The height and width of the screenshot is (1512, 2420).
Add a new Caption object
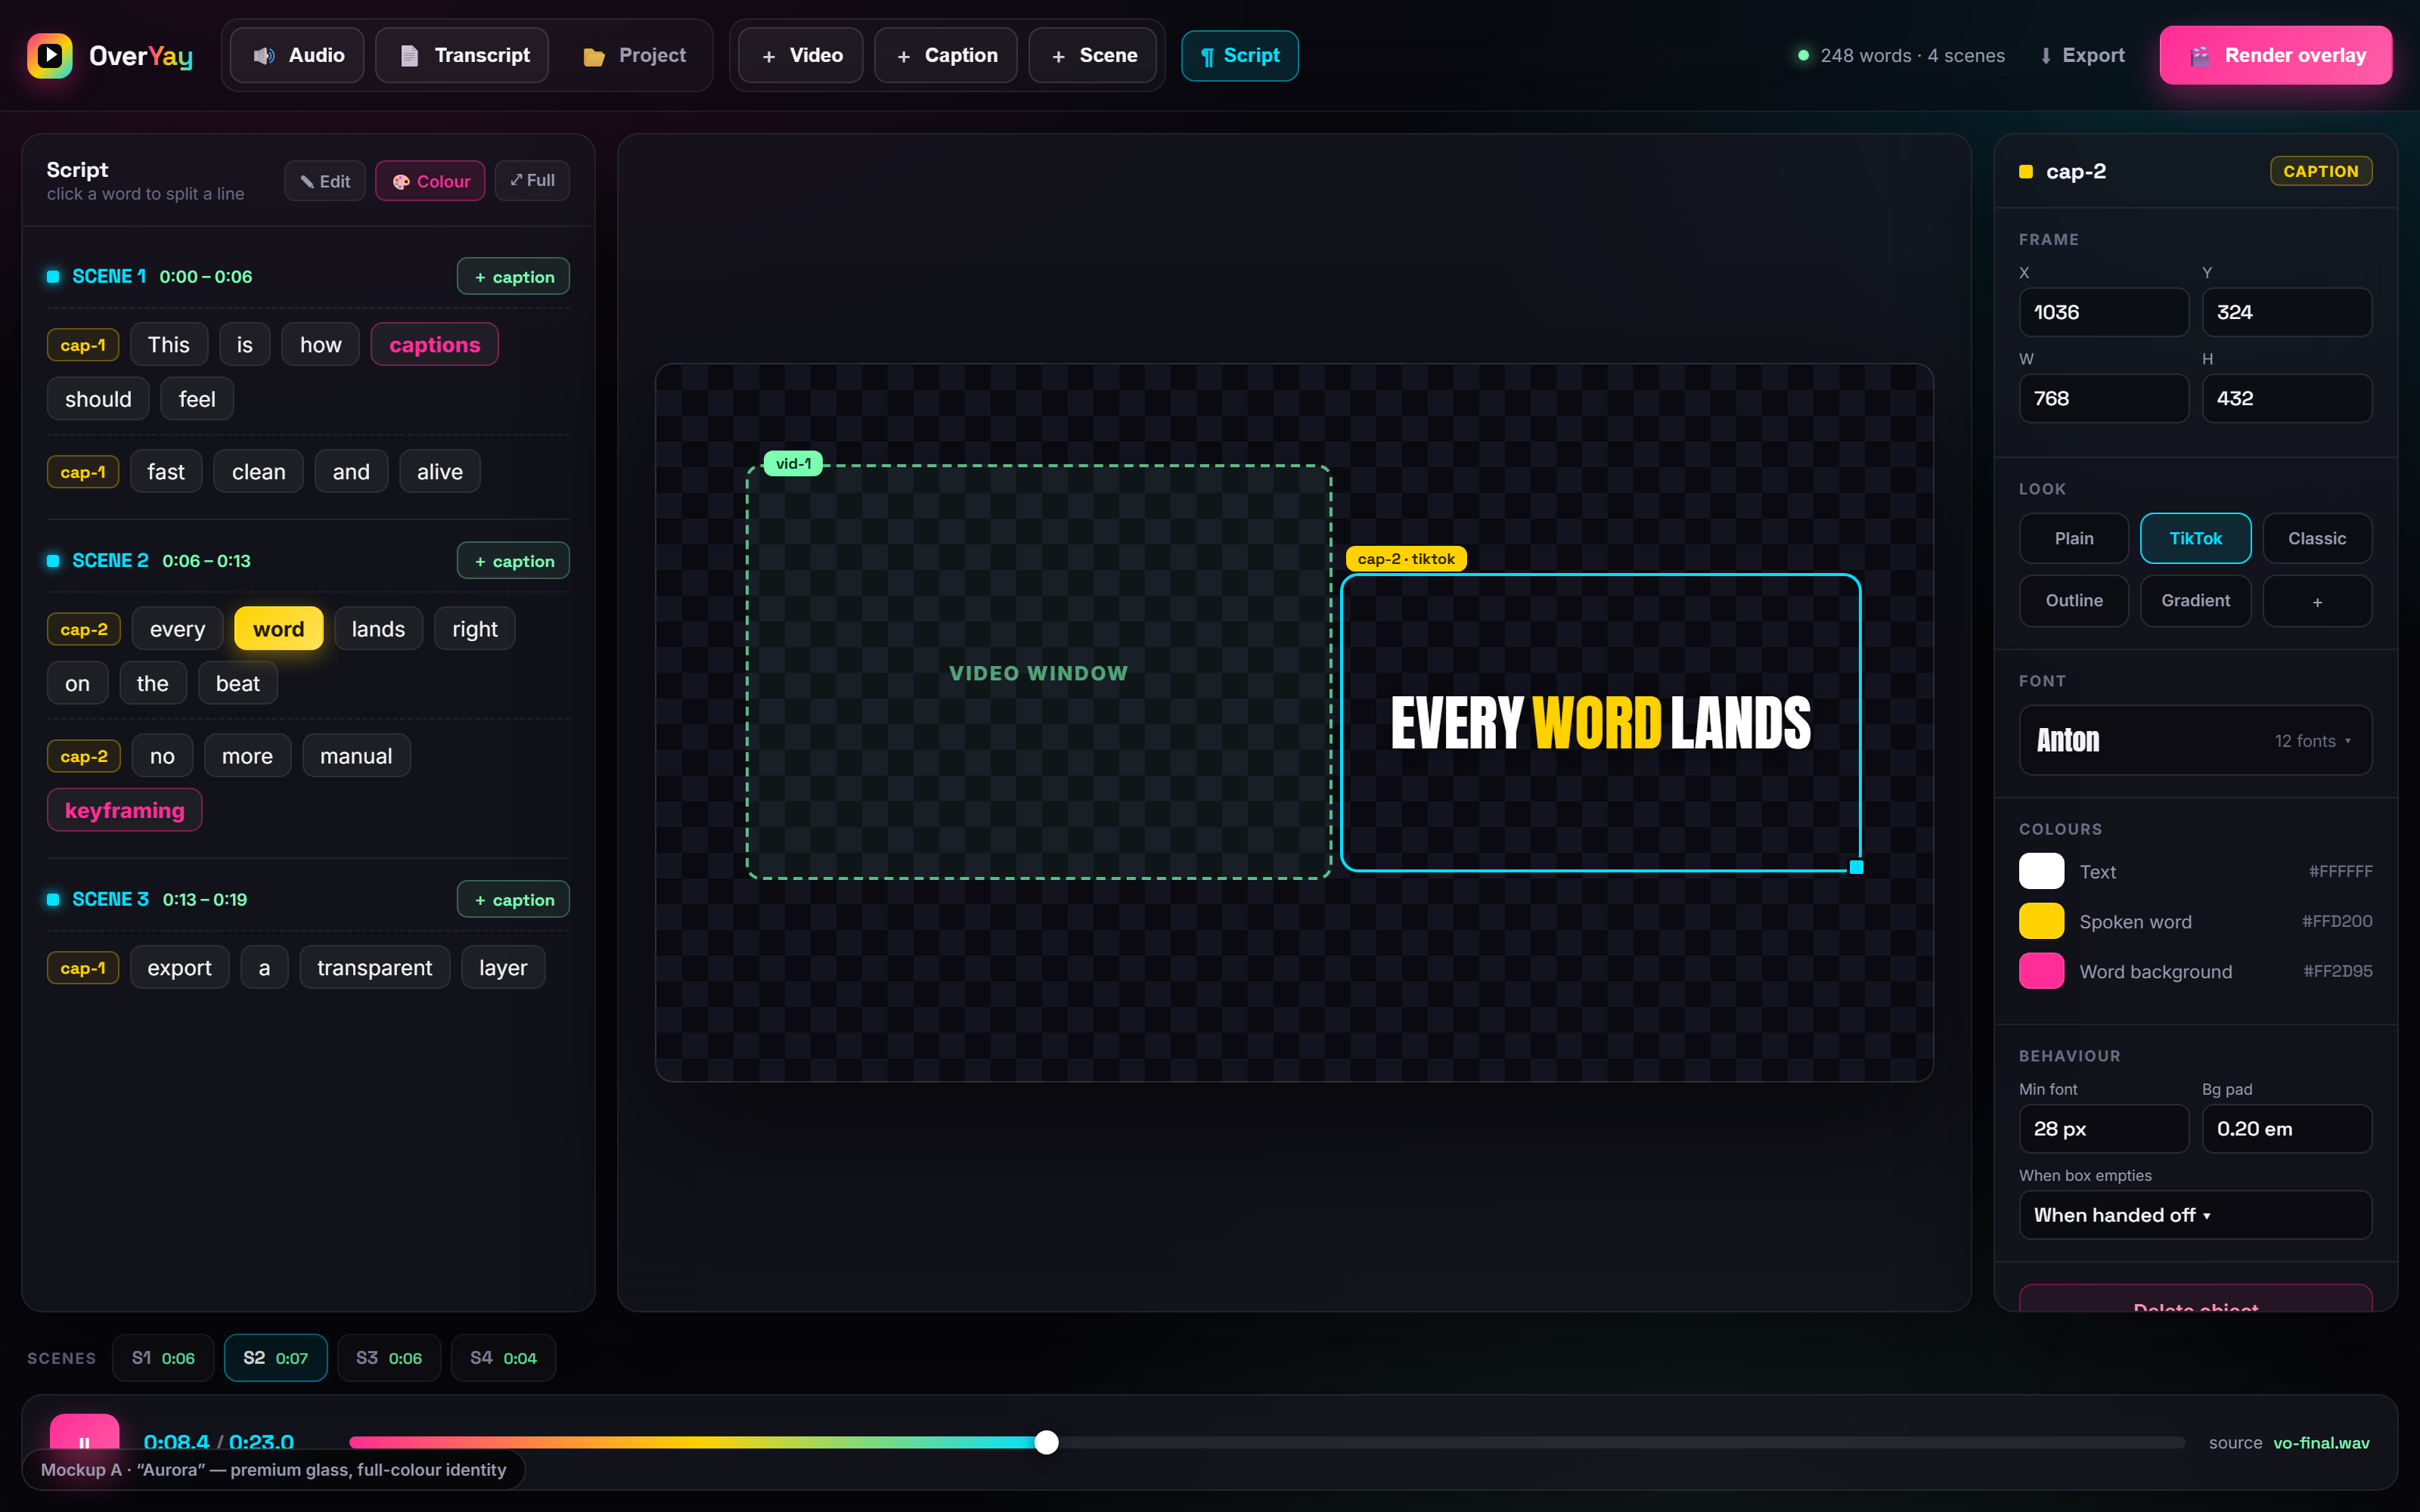[x=946, y=55]
